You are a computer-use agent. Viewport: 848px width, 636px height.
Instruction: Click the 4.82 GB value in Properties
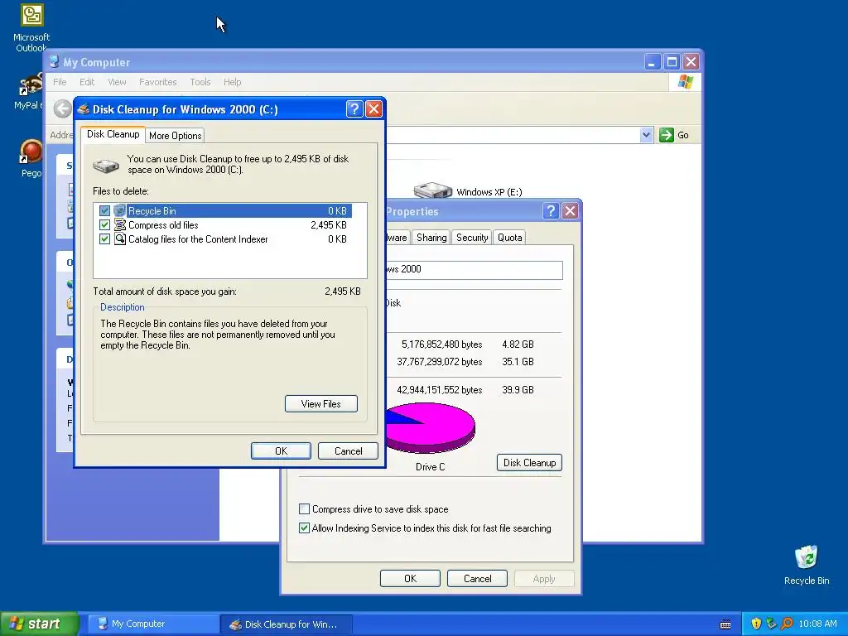point(518,344)
